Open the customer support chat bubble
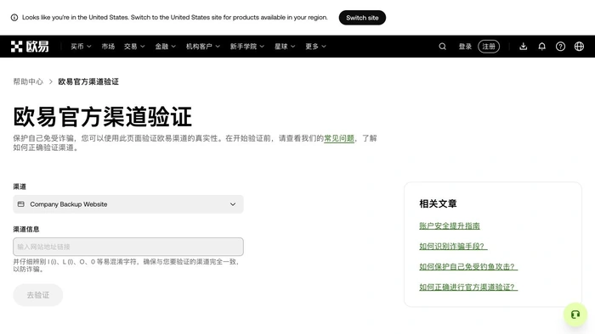Viewport: 595px width, 334px height. [x=575, y=315]
